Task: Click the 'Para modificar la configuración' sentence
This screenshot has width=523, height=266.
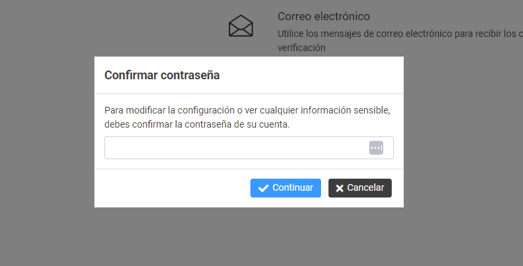Action: click(247, 110)
